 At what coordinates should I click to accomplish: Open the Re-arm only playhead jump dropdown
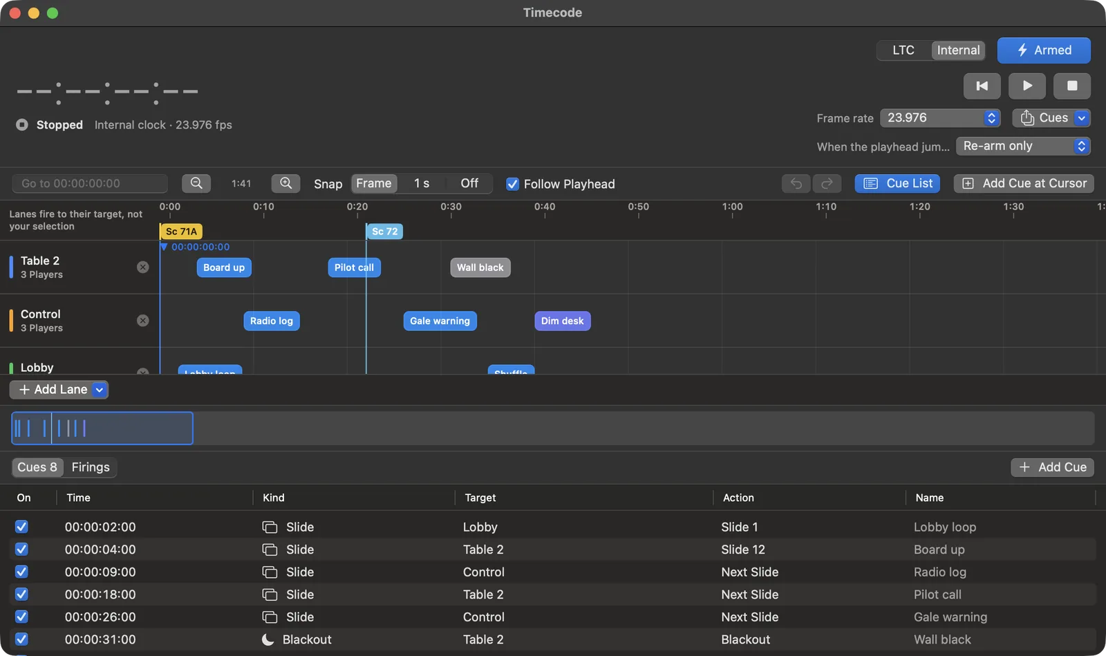[1023, 146]
